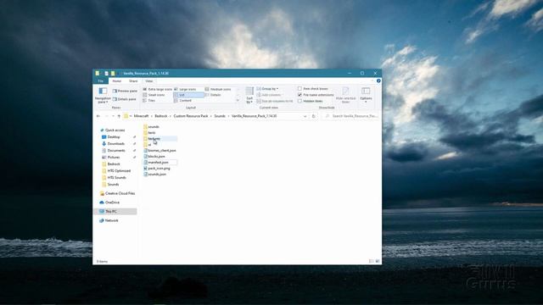The width and height of the screenshot is (543, 305).
Task: Toggle the Preview pane button
Action: point(125,91)
